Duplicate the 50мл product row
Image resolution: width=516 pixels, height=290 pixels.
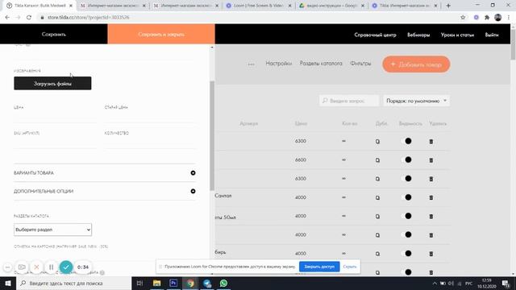pos(377,217)
